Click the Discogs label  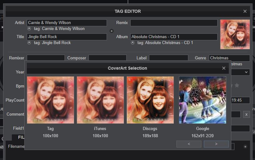click(x=150, y=129)
